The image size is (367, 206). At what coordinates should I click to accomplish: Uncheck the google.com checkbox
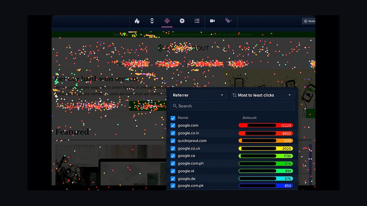pyautogui.click(x=173, y=125)
